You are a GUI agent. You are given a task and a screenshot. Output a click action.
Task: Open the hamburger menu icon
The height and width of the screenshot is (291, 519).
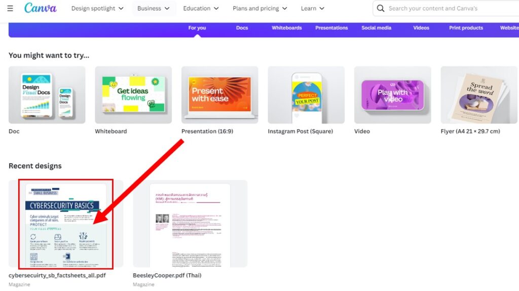click(x=10, y=9)
